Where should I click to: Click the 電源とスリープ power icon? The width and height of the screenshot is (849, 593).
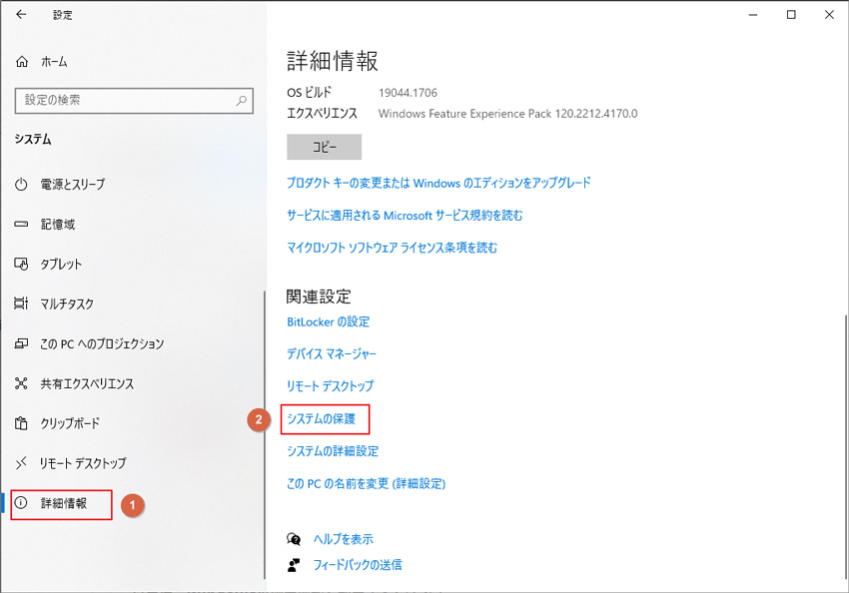click(x=21, y=185)
